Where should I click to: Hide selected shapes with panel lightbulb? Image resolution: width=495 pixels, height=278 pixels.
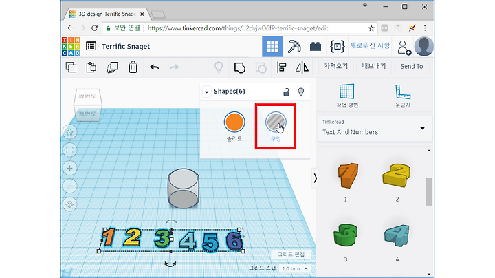301,92
